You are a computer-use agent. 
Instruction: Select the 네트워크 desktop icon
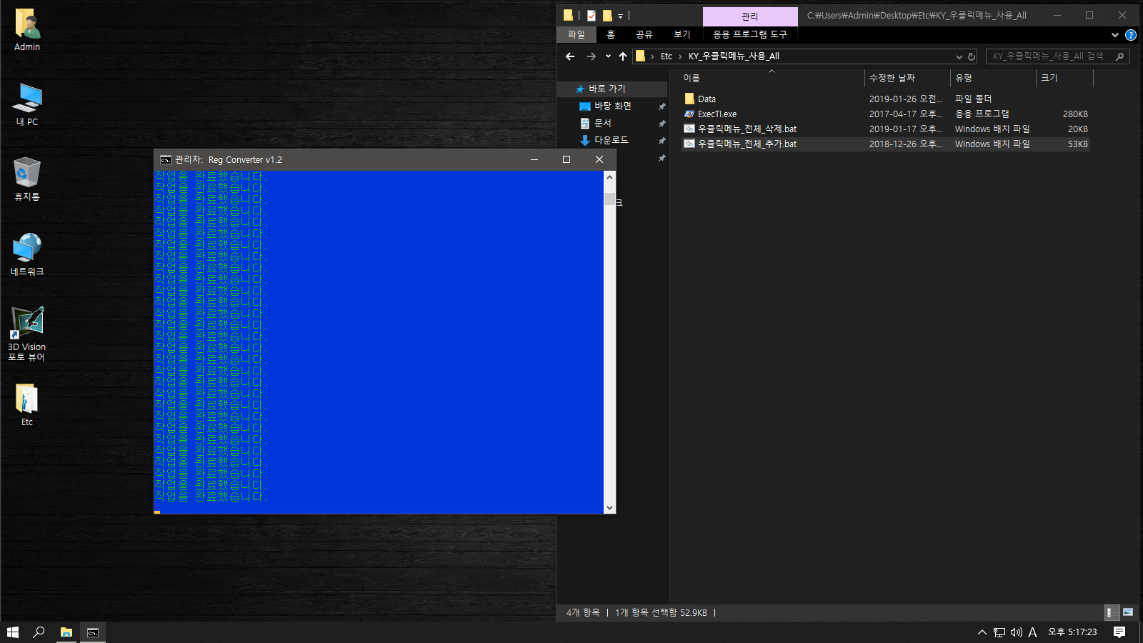coord(27,254)
